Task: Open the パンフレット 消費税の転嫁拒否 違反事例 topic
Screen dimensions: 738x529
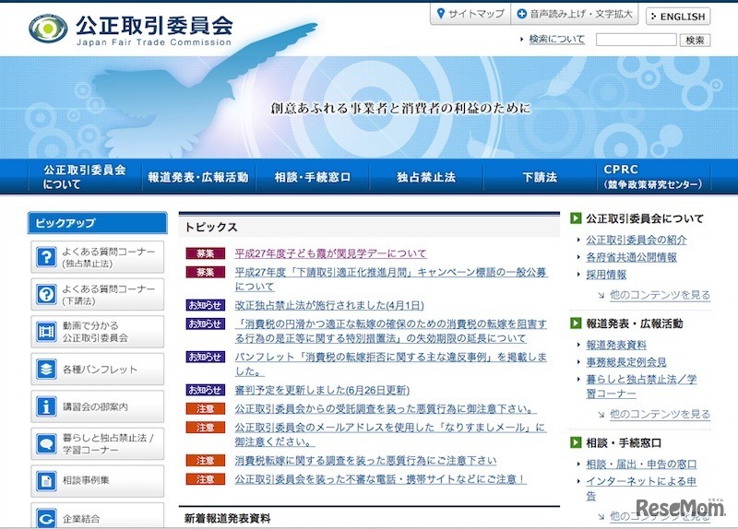Action: [390, 364]
